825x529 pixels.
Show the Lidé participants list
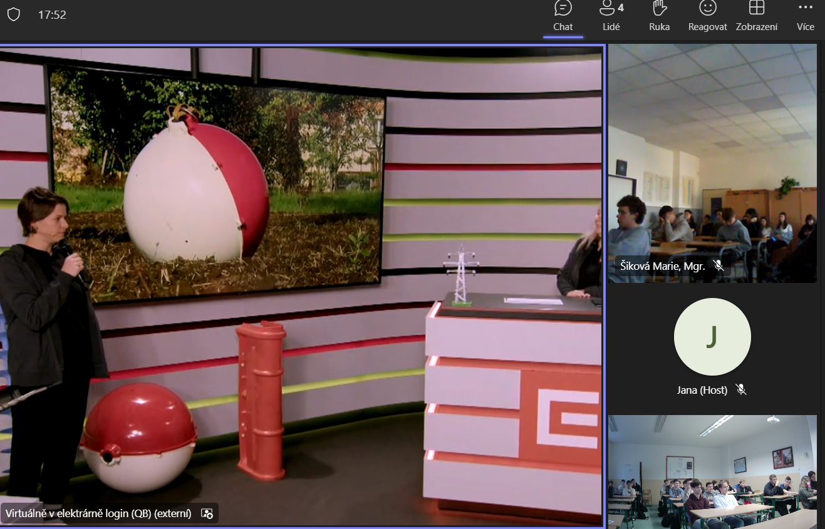point(610,17)
